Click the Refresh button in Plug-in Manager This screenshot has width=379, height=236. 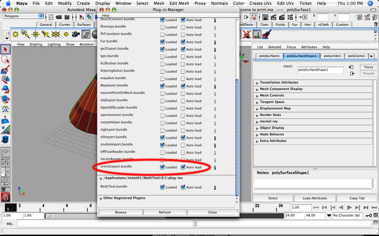165,212
